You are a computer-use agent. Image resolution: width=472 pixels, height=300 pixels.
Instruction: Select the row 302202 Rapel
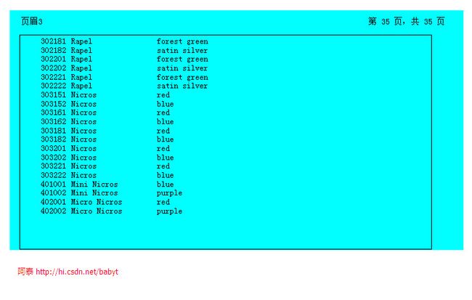tap(124, 68)
